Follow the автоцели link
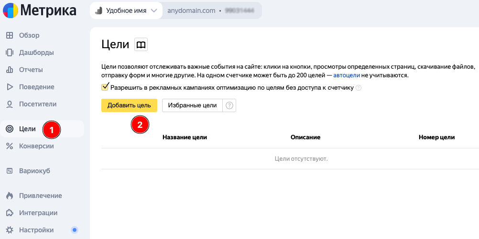 (347, 75)
